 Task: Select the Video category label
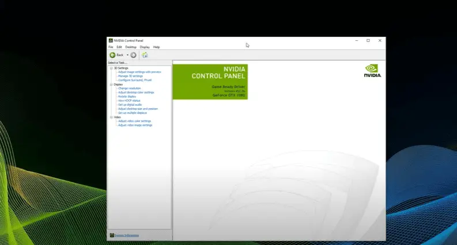tap(118, 117)
